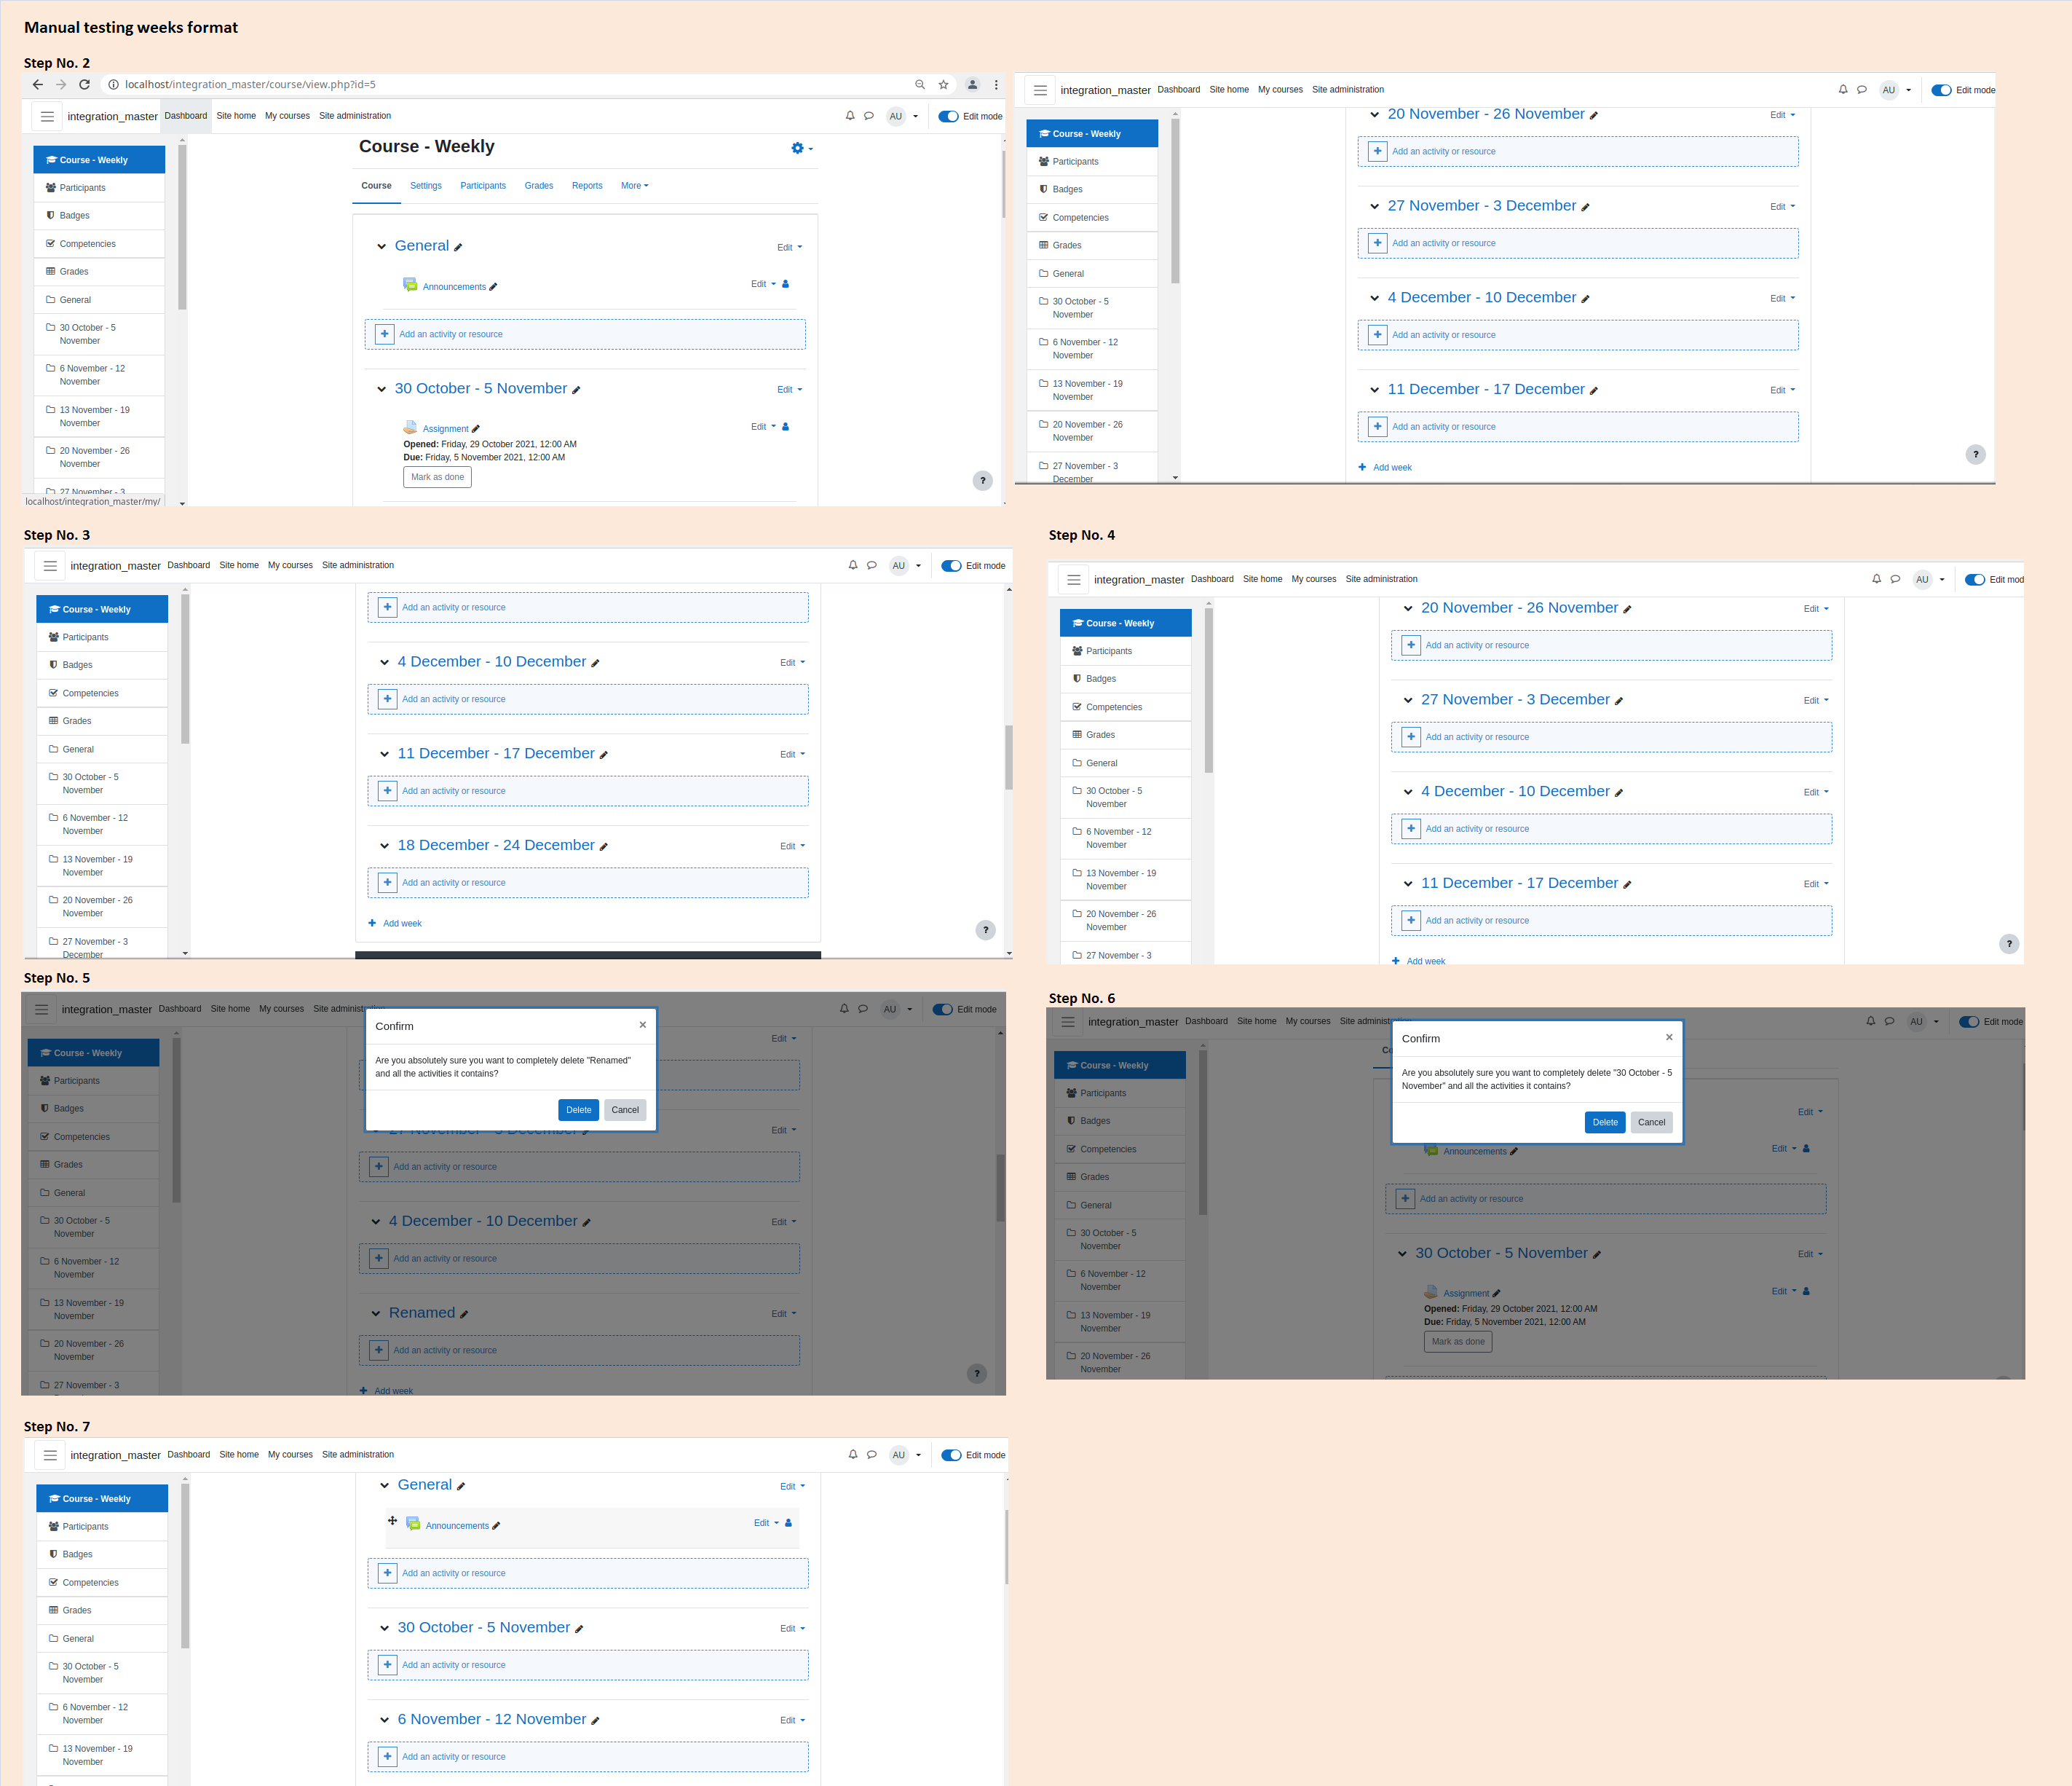Open the hamburger menu in the Step 2 left screenshot
The image size is (2072, 1786).
coord(47,116)
